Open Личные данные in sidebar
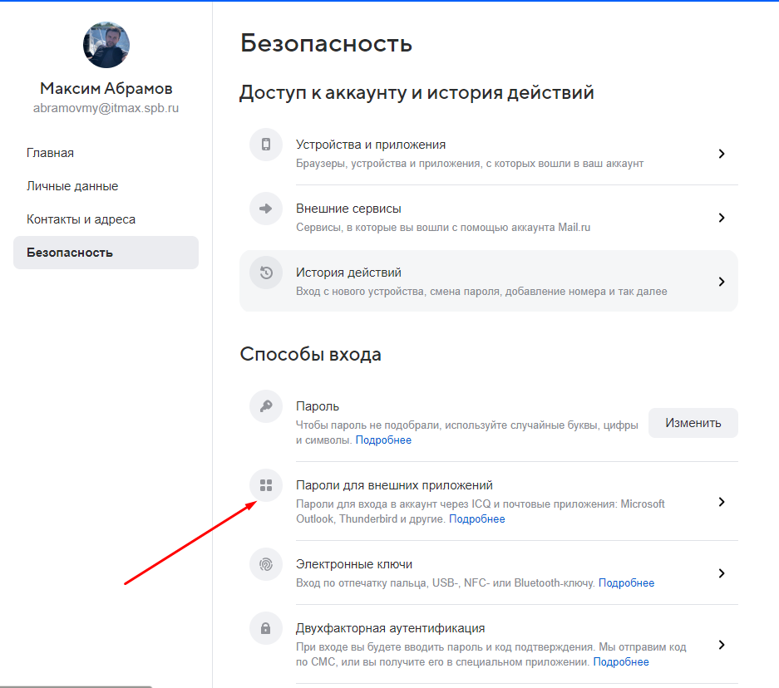This screenshot has height=688, width=779. coord(72,186)
